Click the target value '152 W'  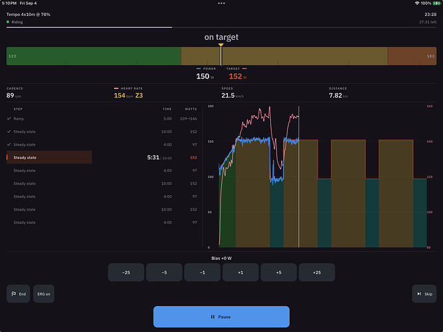(238, 76)
